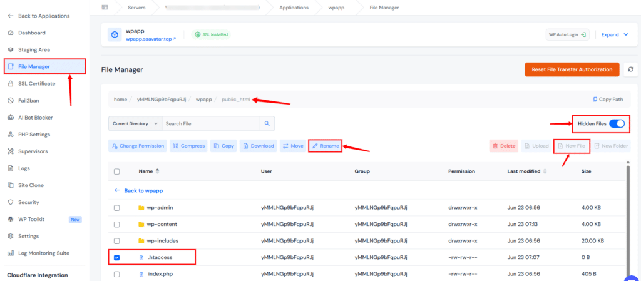641x281 pixels.
Task: Tick the wp-includes row checkbox
Action: pyautogui.click(x=117, y=241)
